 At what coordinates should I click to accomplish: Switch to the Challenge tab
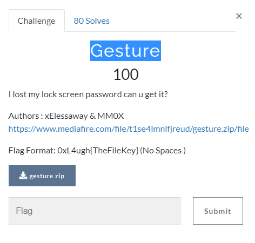[37, 21]
